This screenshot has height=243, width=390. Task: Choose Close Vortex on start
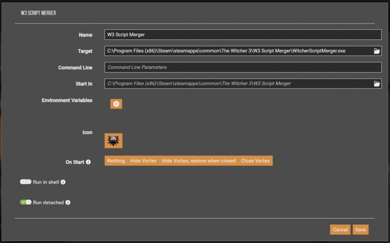(x=255, y=161)
